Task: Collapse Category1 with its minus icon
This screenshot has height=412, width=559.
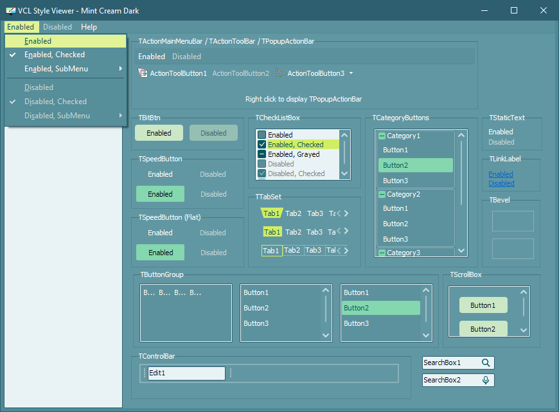Action: click(382, 136)
